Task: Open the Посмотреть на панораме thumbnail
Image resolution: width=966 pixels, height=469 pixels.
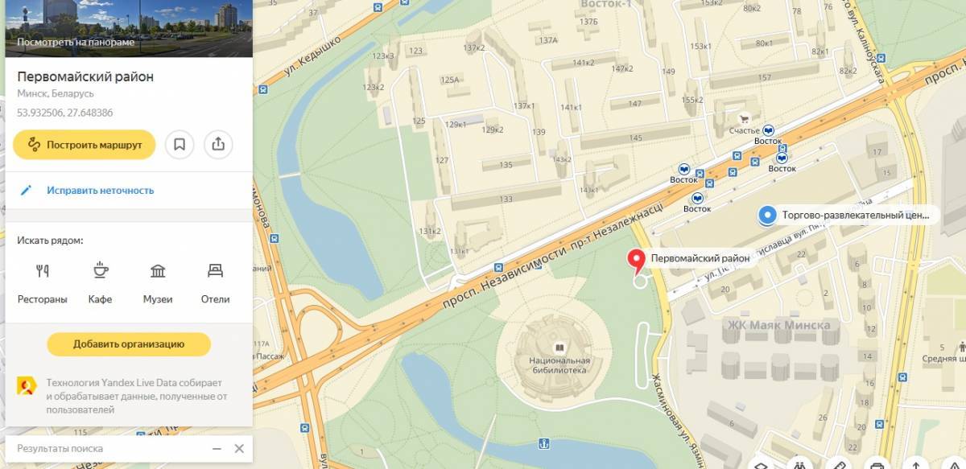Action: click(x=129, y=28)
